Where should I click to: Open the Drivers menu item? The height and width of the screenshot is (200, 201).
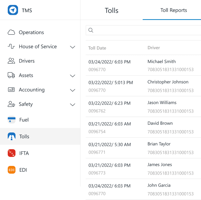tap(27, 61)
